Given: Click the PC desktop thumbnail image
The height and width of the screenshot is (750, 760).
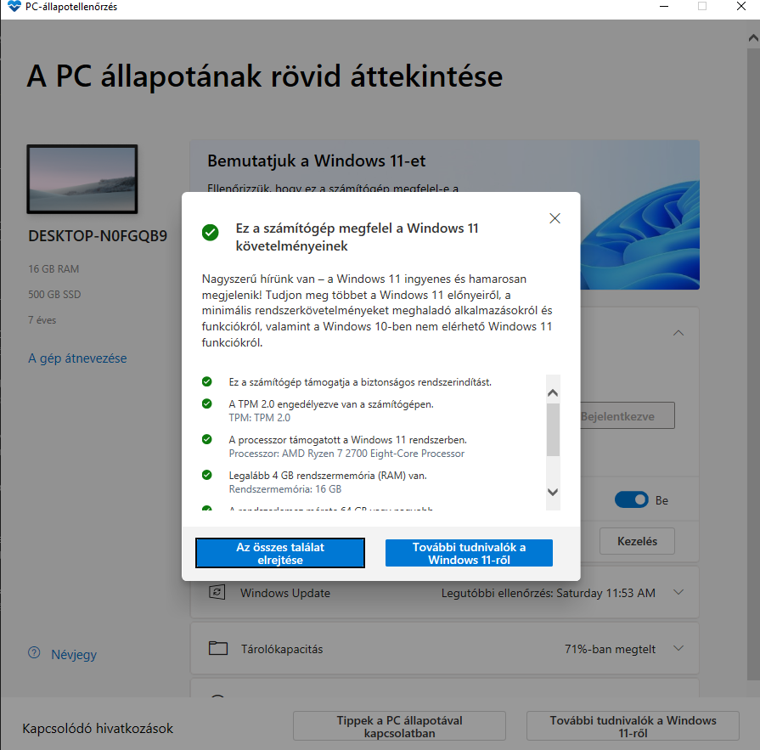Looking at the screenshot, I should click(x=82, y=179).
